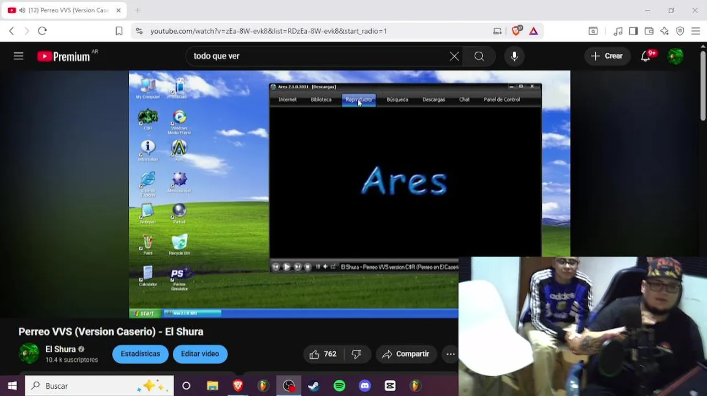This screenshot has height=396, width=707.
Task: Open Brave from the taskbar
Action: click(238, 386)
